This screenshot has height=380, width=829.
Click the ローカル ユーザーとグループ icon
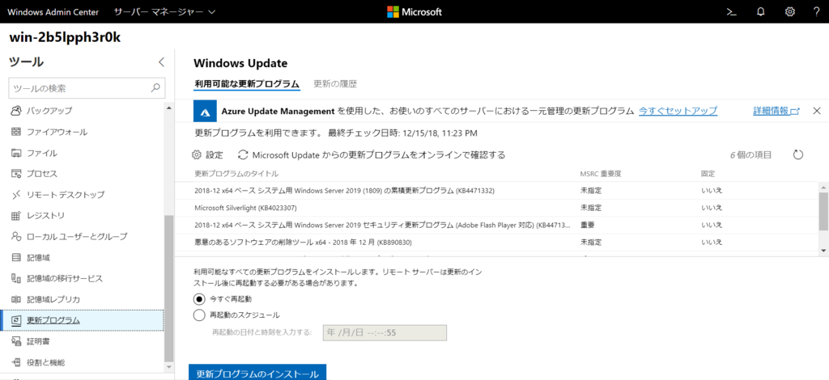(x=16, y=236)
